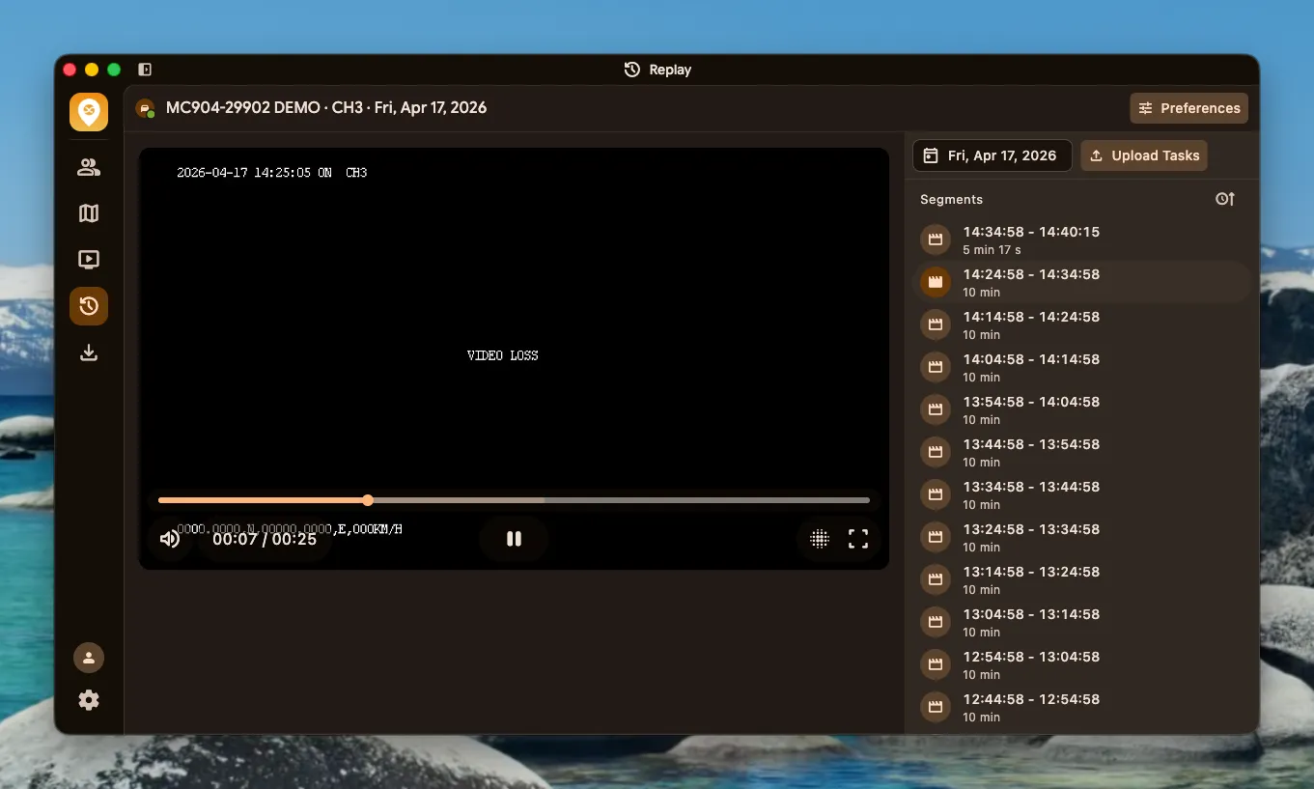The width and height of the screenshot is (1314, 789).
Task: Toggle the segment time sort order icon
Action: 1225,199
